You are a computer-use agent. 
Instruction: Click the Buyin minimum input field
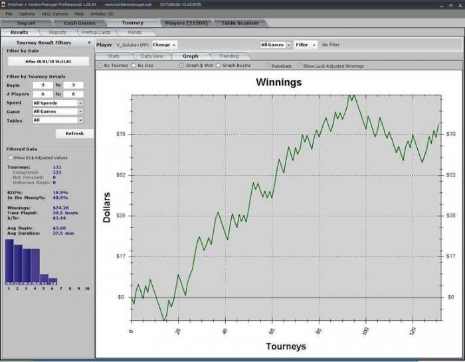click(x=43, y=86)
